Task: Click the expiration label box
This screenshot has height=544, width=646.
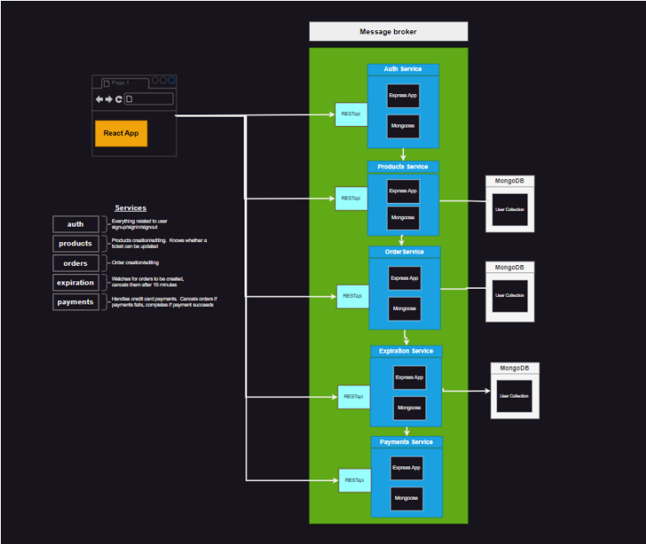Action: [75, 283]
